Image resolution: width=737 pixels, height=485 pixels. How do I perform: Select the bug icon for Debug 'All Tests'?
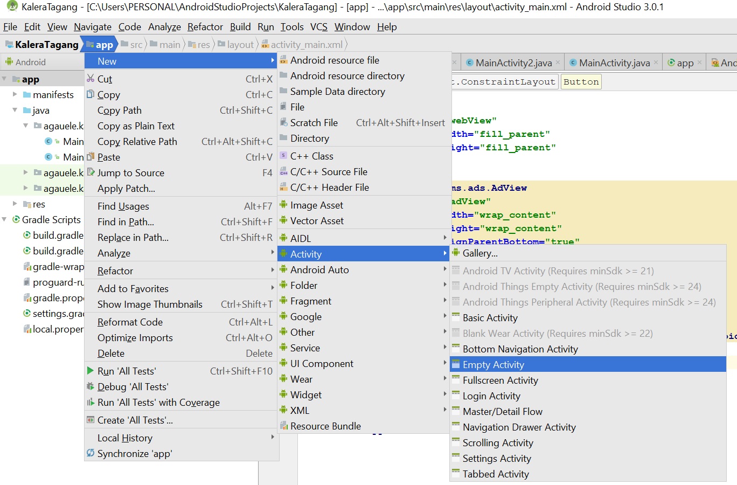(90, 386)
